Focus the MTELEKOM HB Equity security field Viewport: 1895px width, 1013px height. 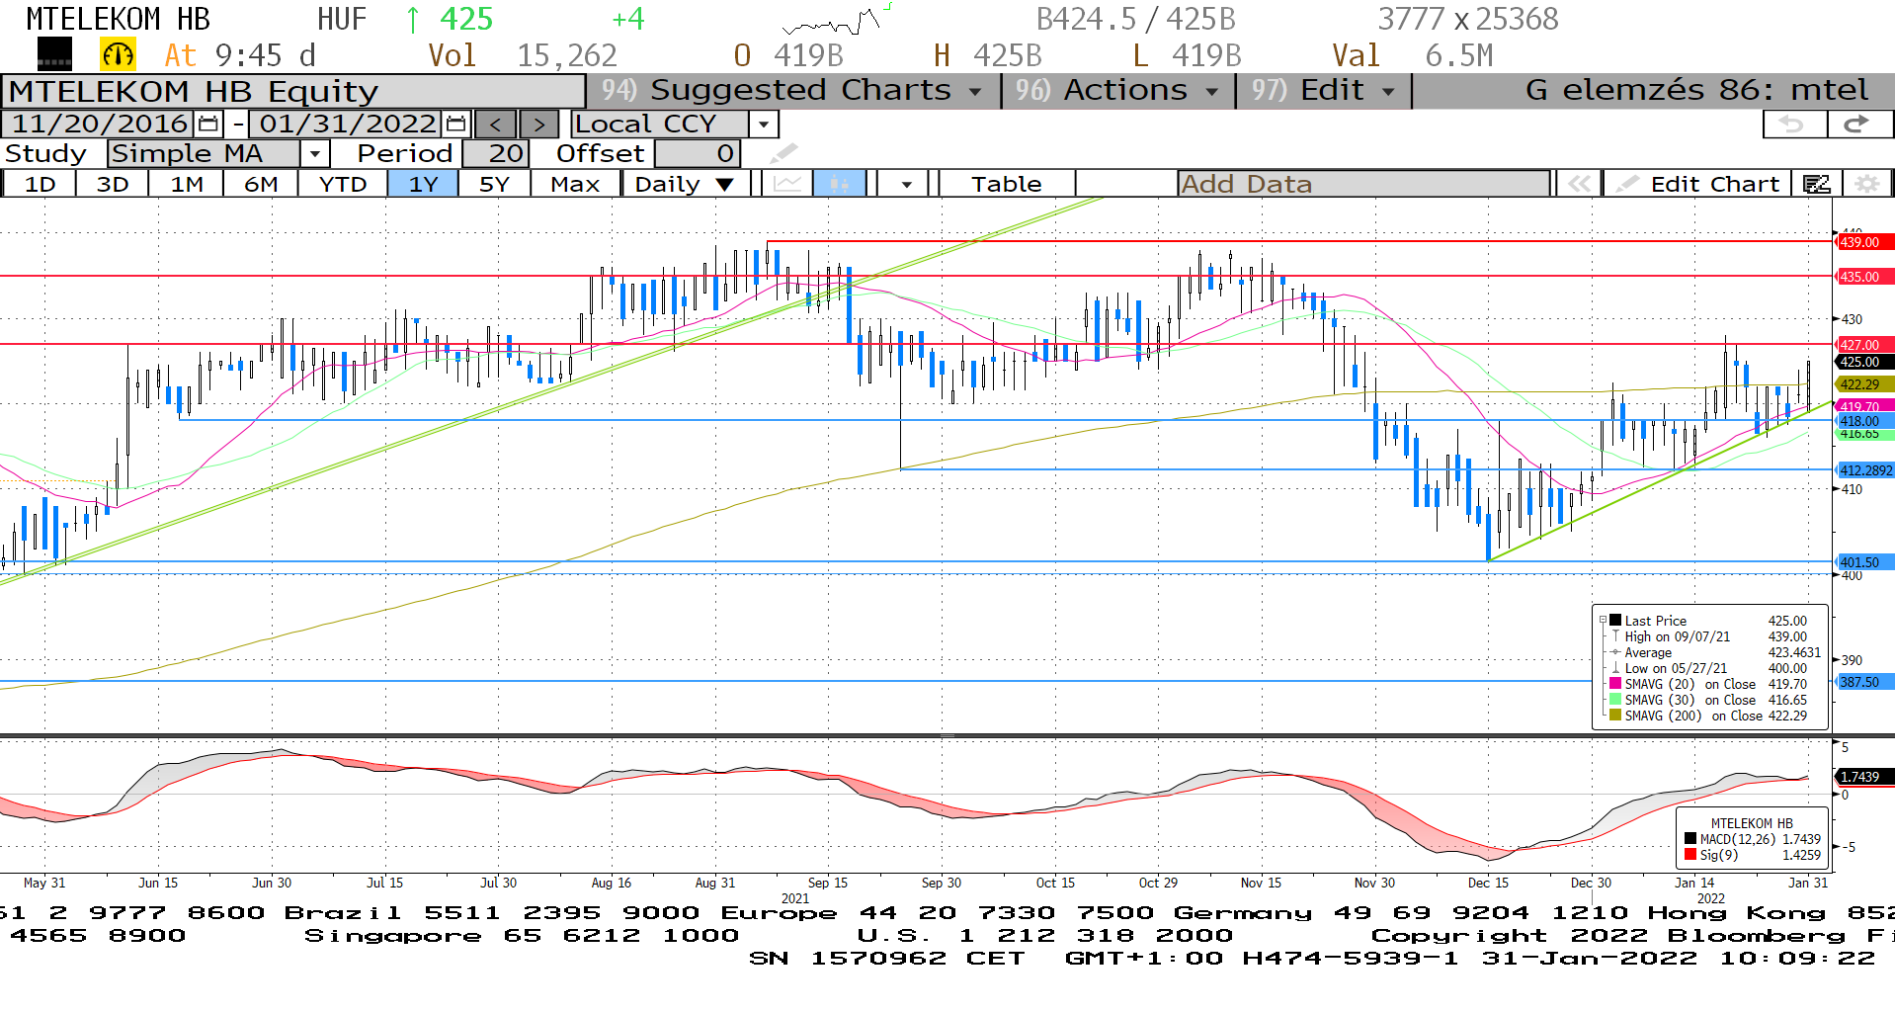coord(293,91)
